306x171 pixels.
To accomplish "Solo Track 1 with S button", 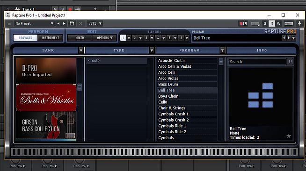I will pos(62,9).
